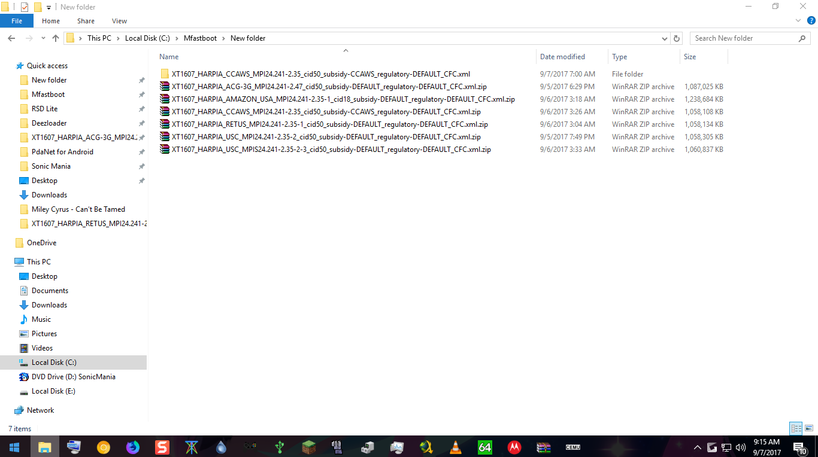This screenshot has width=818, height=457.
Task: Open the File menu
Action: pyautogui.click(x=17, y=21)
